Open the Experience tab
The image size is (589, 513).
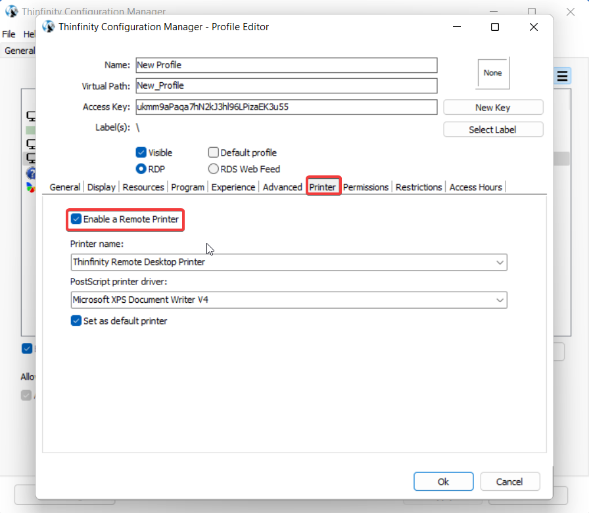[x=233, y=187]
